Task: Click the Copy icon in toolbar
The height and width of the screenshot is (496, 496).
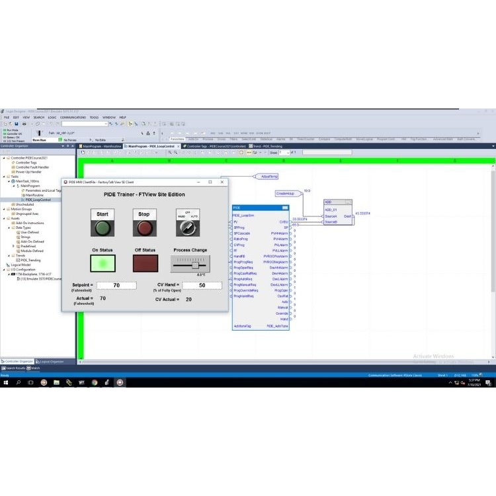Action: tap(38, 124)
